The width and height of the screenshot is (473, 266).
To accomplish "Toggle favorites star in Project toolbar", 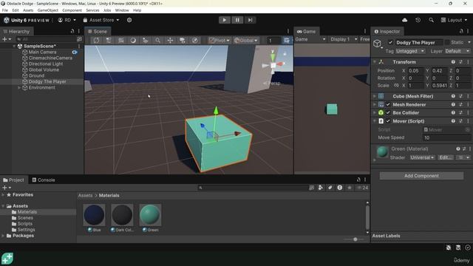I will click(x=350, y=188).
